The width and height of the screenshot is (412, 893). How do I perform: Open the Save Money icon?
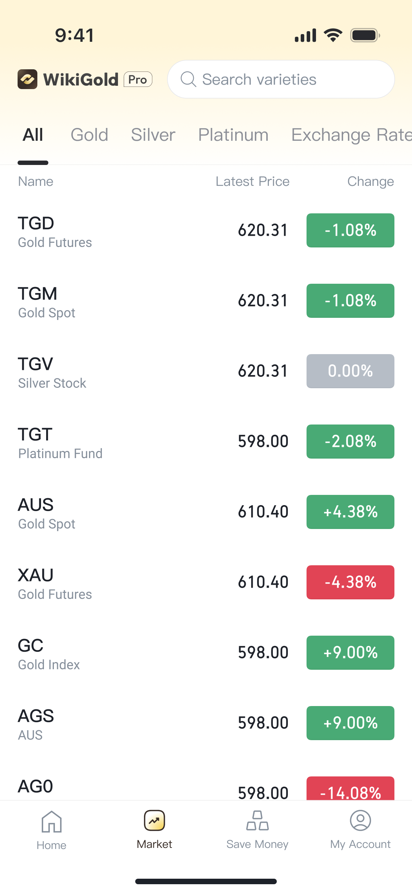point(257,820)
